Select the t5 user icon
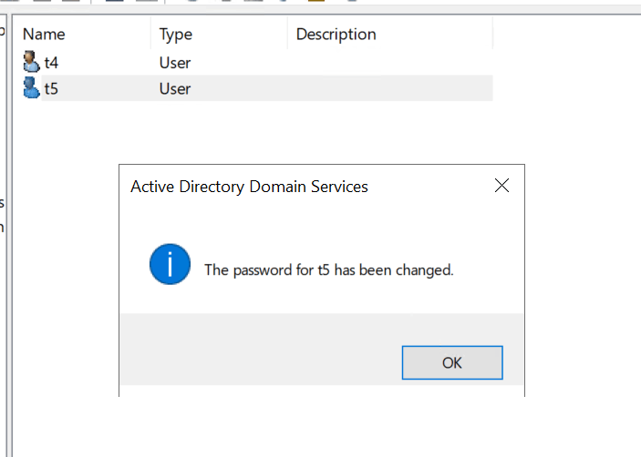Viewport: 641px width, 457px height. [31, 87]
